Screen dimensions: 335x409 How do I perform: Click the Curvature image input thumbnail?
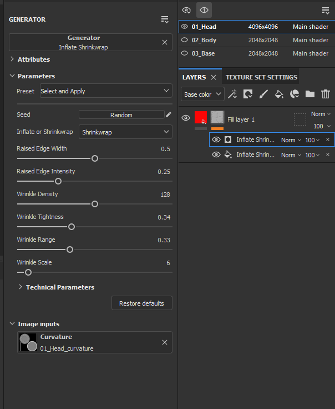coord(28,342)
